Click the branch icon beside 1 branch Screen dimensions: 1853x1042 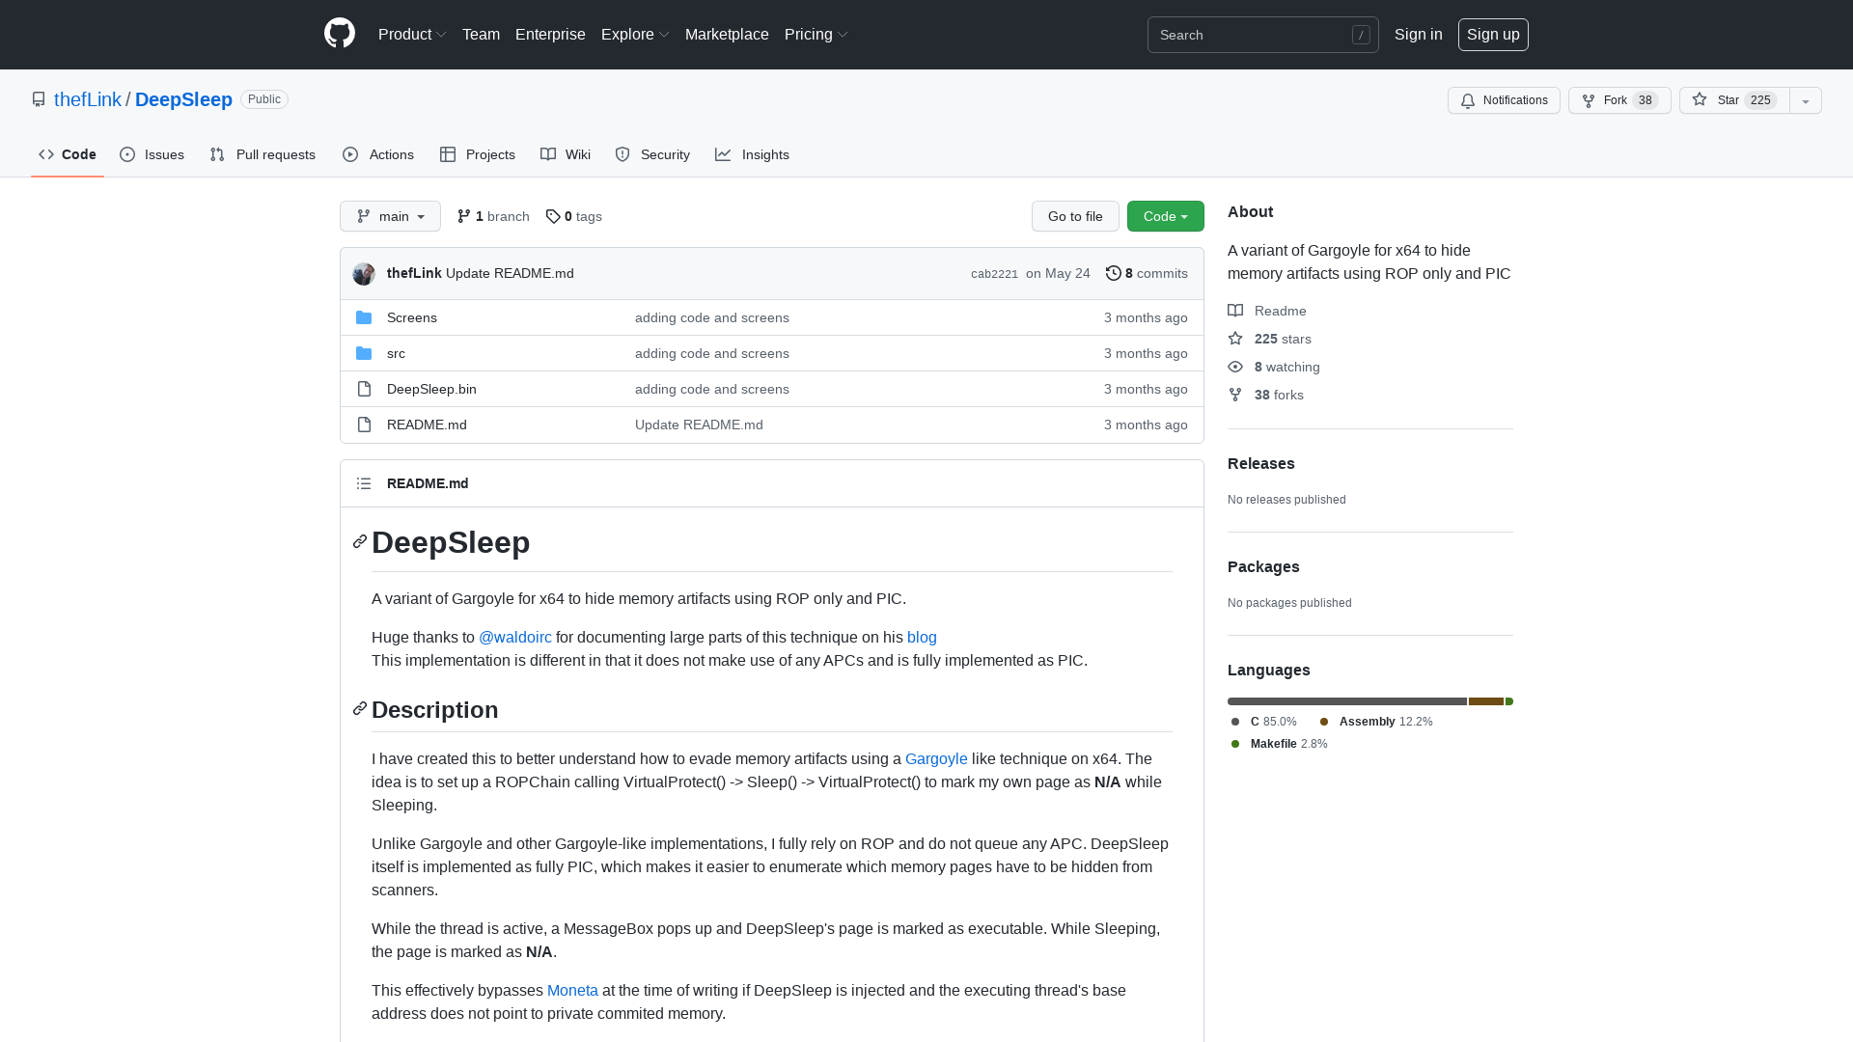click(x=464, y=216)
